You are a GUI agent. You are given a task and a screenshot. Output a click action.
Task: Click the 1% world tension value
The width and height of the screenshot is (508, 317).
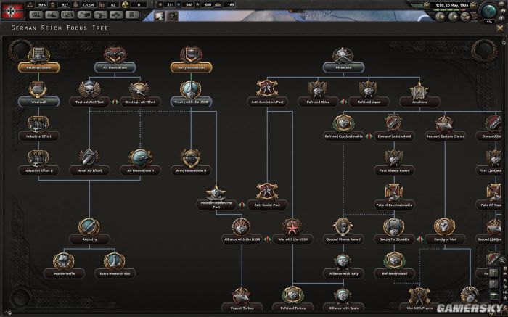coord(489,22)
